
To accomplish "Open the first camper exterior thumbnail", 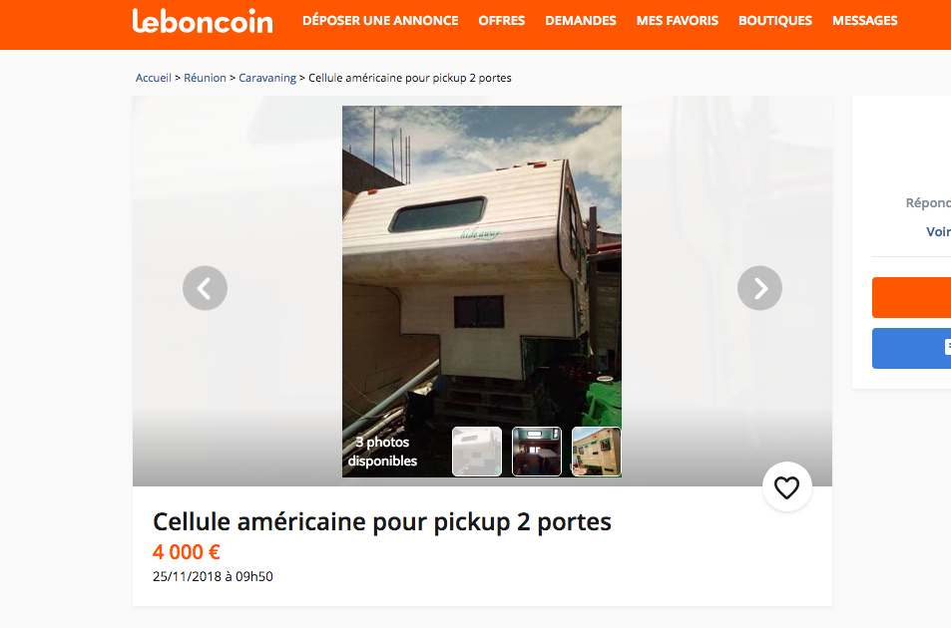I will 477,452.
